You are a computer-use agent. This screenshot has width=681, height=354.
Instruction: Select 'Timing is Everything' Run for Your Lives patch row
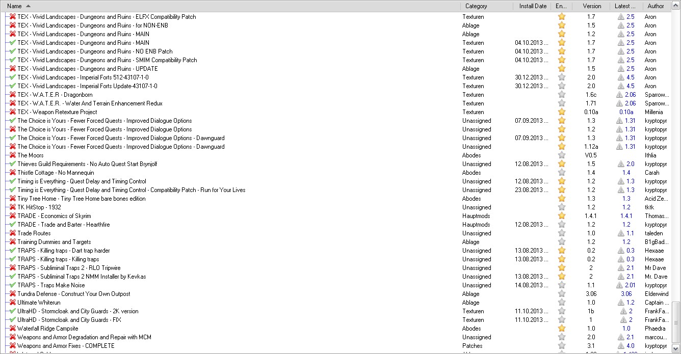132,190
